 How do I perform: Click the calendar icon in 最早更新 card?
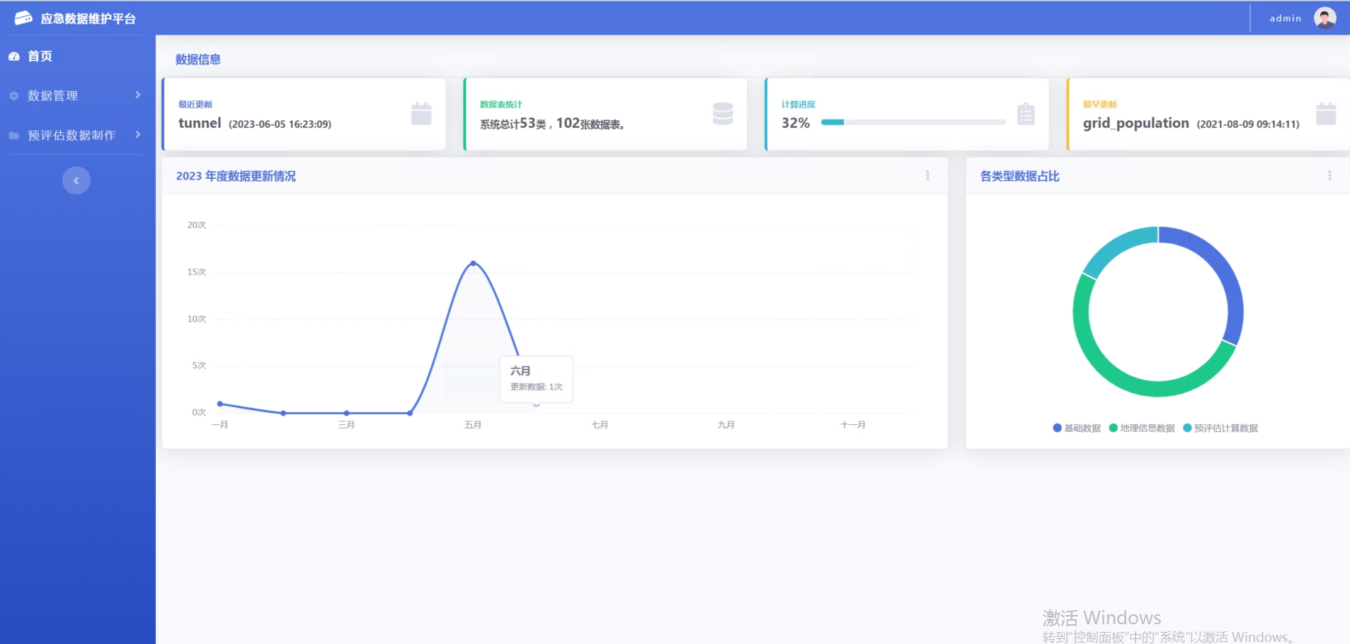(1325, 114)
